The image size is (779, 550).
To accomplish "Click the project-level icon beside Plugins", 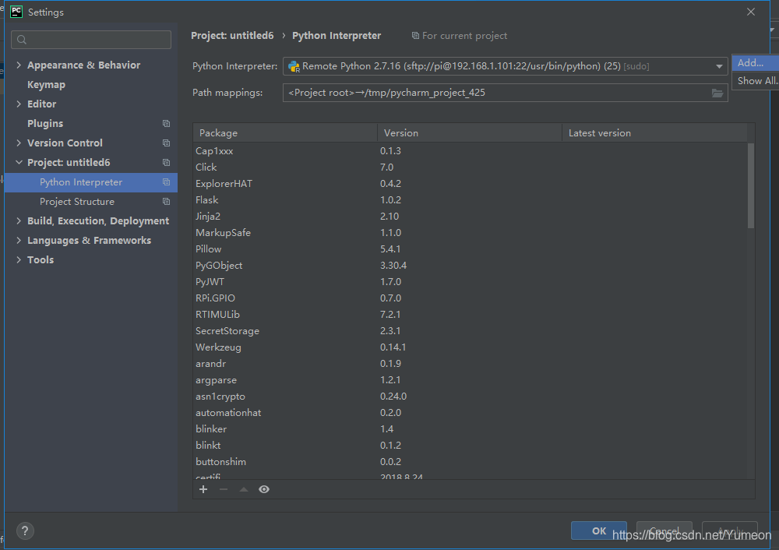I will tap(167, 124).
